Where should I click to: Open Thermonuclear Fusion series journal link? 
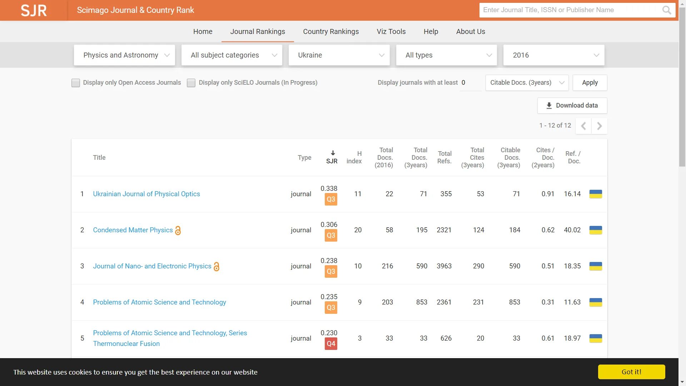click(170, 338)
